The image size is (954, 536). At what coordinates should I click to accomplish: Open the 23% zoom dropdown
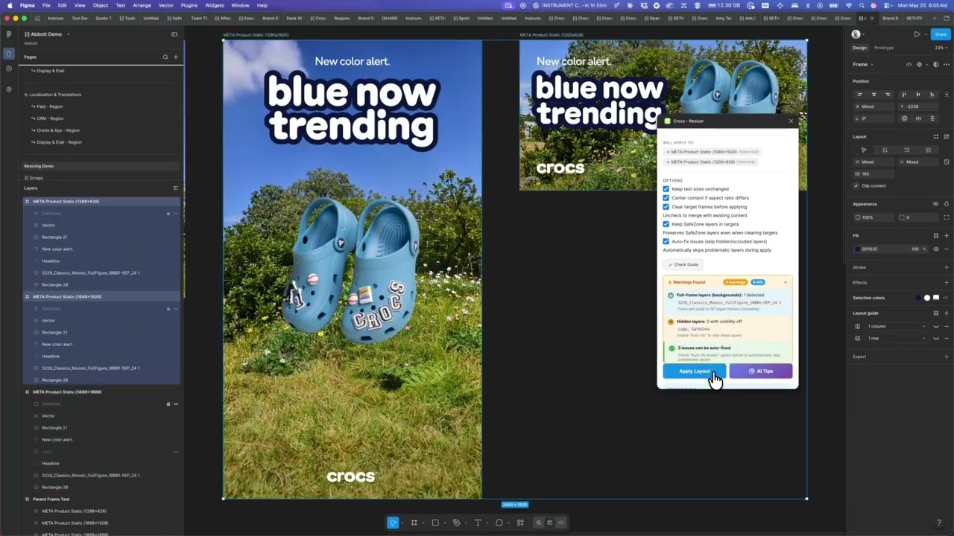pyautogui.click(x=942, y=48)
